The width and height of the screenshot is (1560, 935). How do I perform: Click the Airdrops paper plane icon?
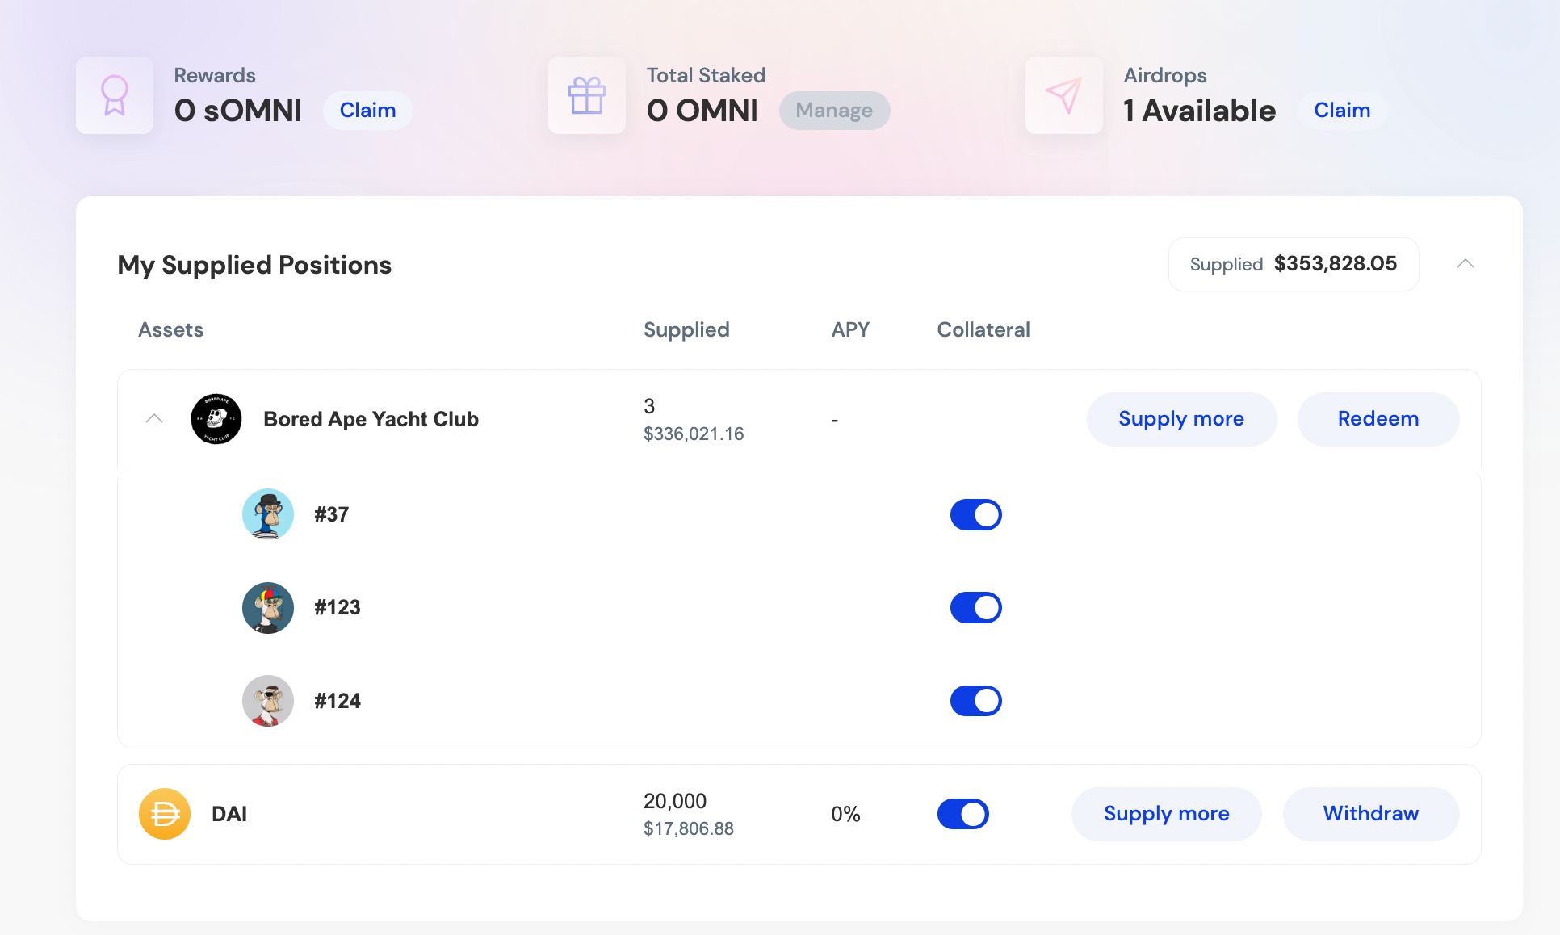(x=1064, y=95)
